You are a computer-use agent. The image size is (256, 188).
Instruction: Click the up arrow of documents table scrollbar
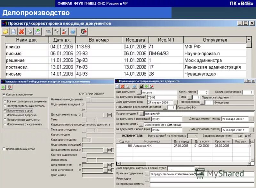click(x=249, y=39)
